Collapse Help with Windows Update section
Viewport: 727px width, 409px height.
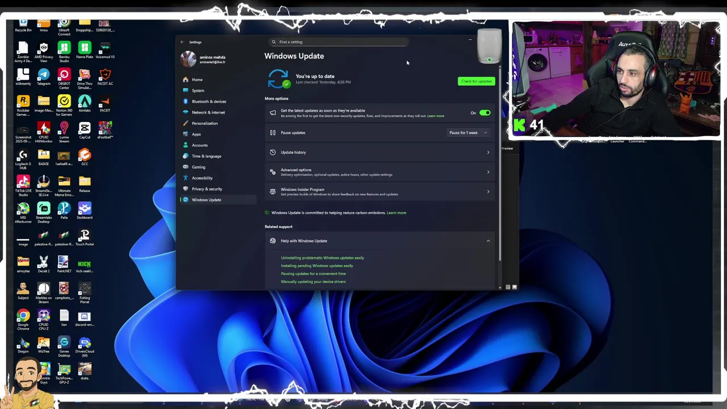tap(488, 241)
